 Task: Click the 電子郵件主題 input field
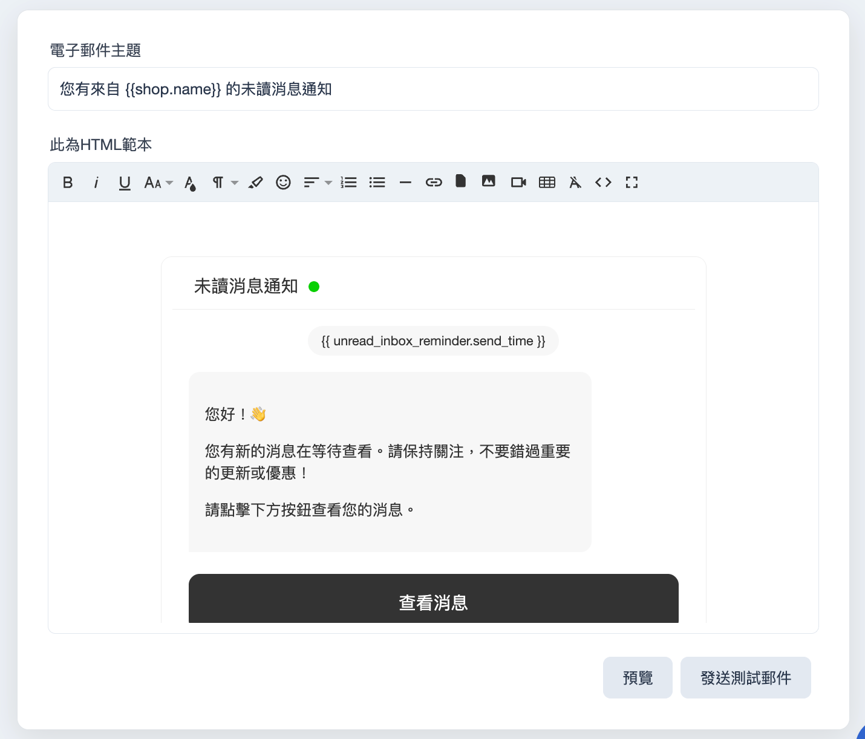pos(433,89)
